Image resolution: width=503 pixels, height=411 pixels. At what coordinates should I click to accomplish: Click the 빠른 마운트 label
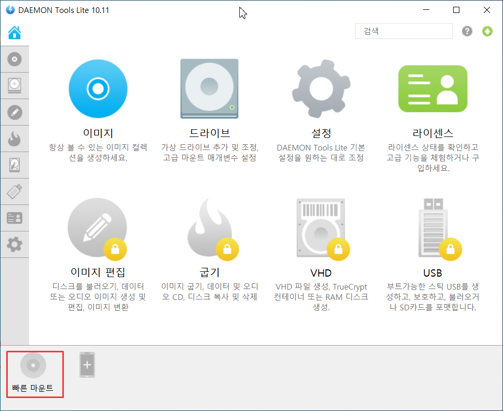(x=33, y=388)
